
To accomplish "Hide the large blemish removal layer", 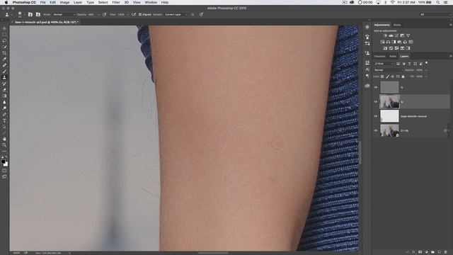I will click(376, 116).
